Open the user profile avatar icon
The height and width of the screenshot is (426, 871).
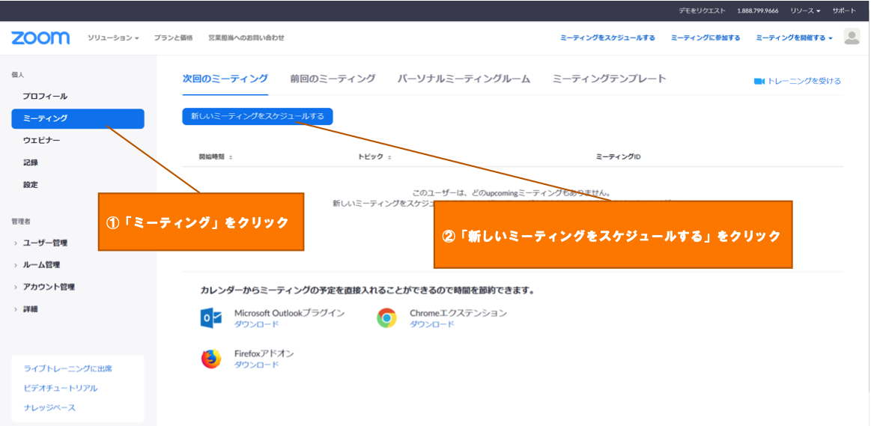pyautogui.click(x=852, y=37)
